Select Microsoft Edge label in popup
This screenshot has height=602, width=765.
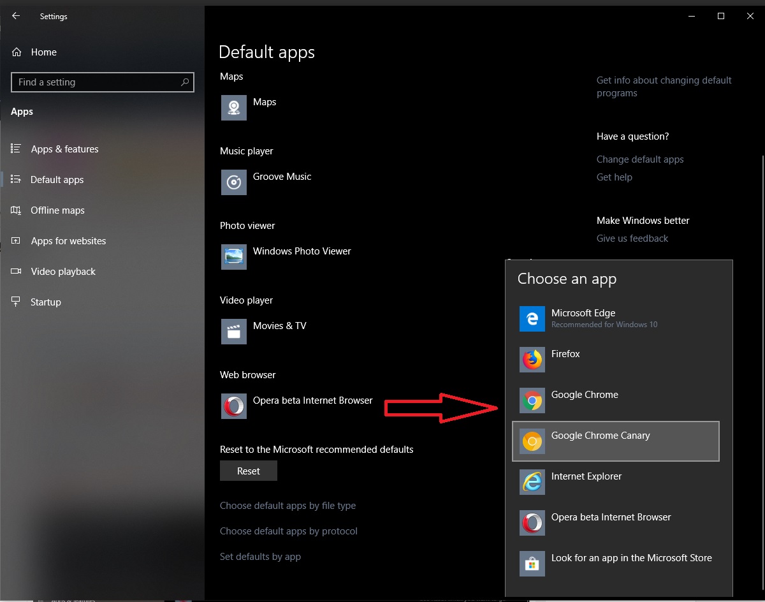pyautogui.click(x=583, y=313)
